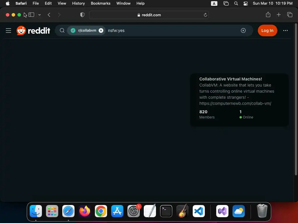Open the Edit menu
298x223 pixels.
coord(48,3)
